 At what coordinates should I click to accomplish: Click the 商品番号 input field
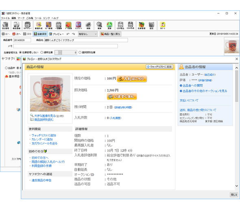[x=22, y=40]
